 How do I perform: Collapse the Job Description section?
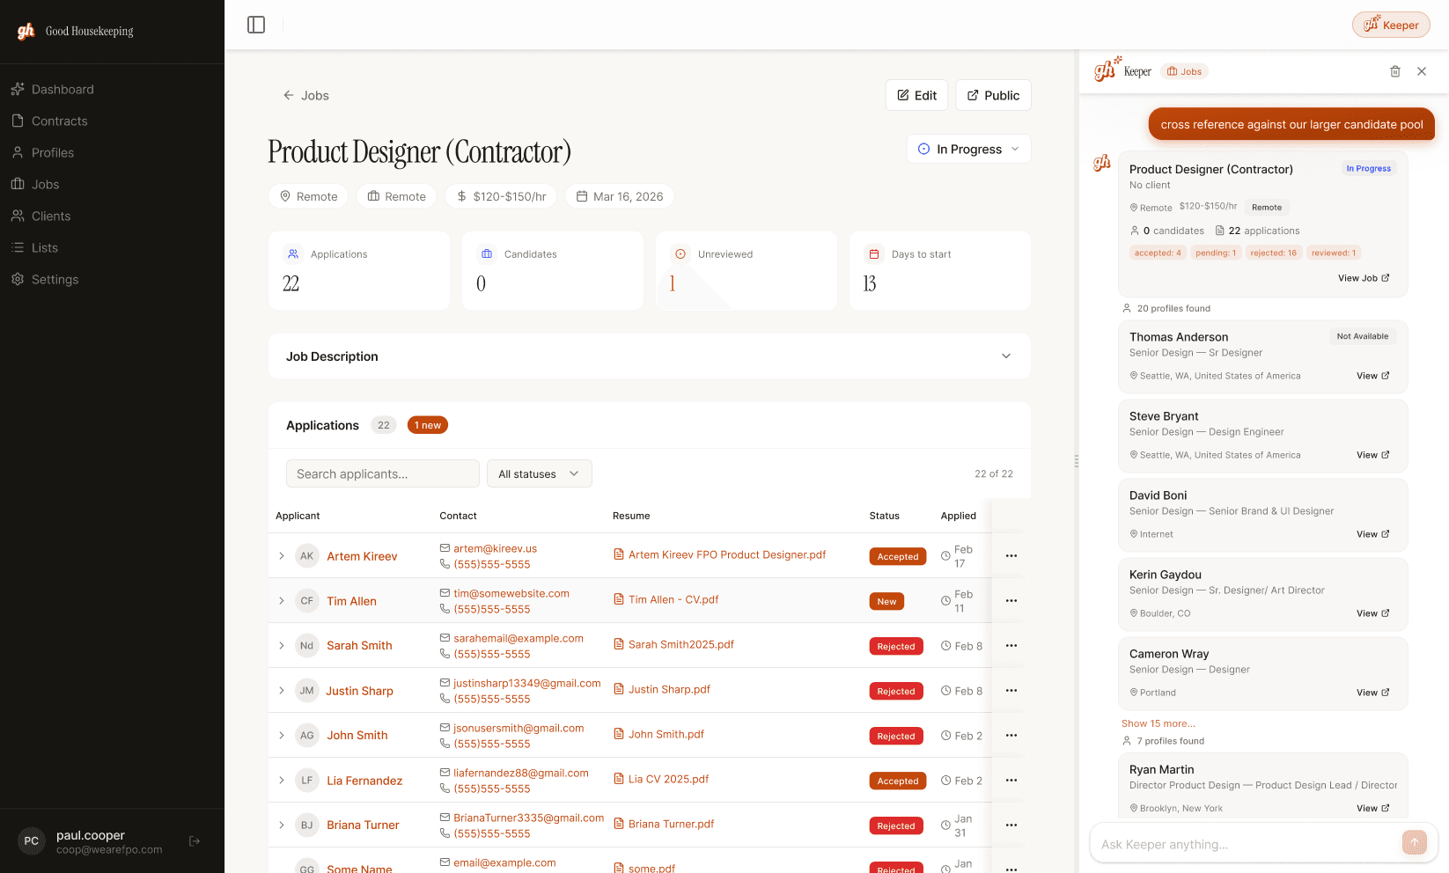coord(1005,356)
